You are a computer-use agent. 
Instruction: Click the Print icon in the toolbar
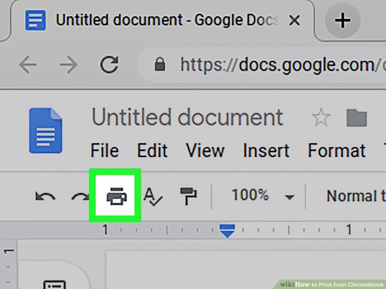[x=116, y=196]
